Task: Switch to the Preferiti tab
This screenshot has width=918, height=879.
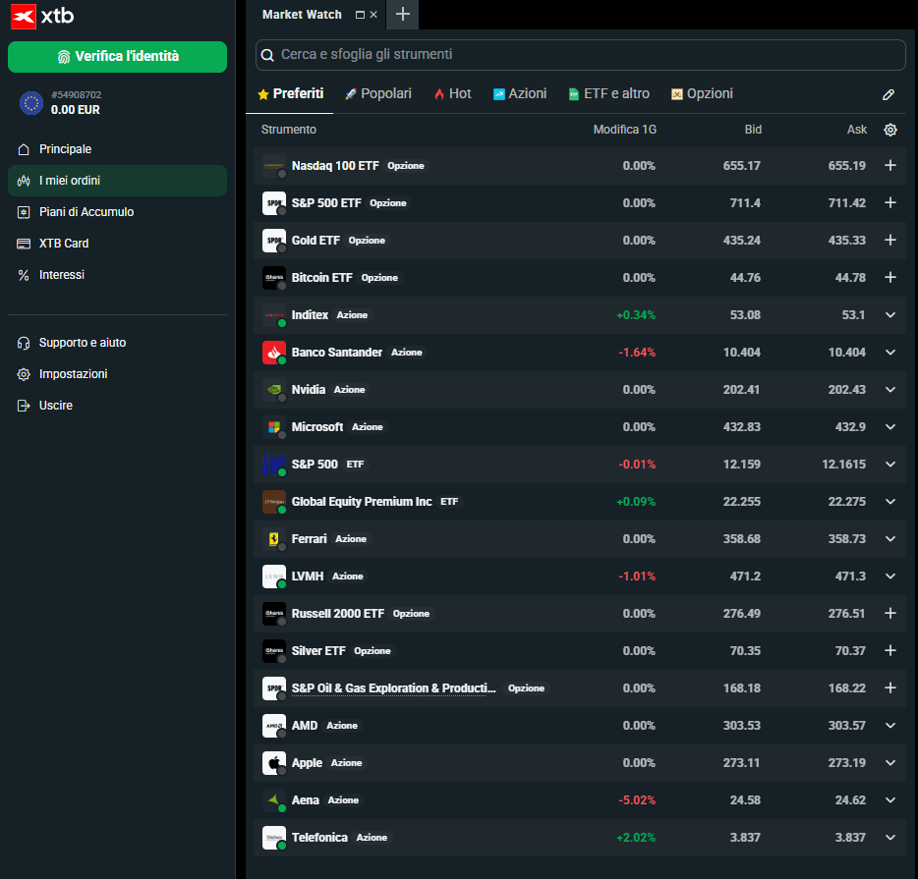Action: (x=290, y=93)
